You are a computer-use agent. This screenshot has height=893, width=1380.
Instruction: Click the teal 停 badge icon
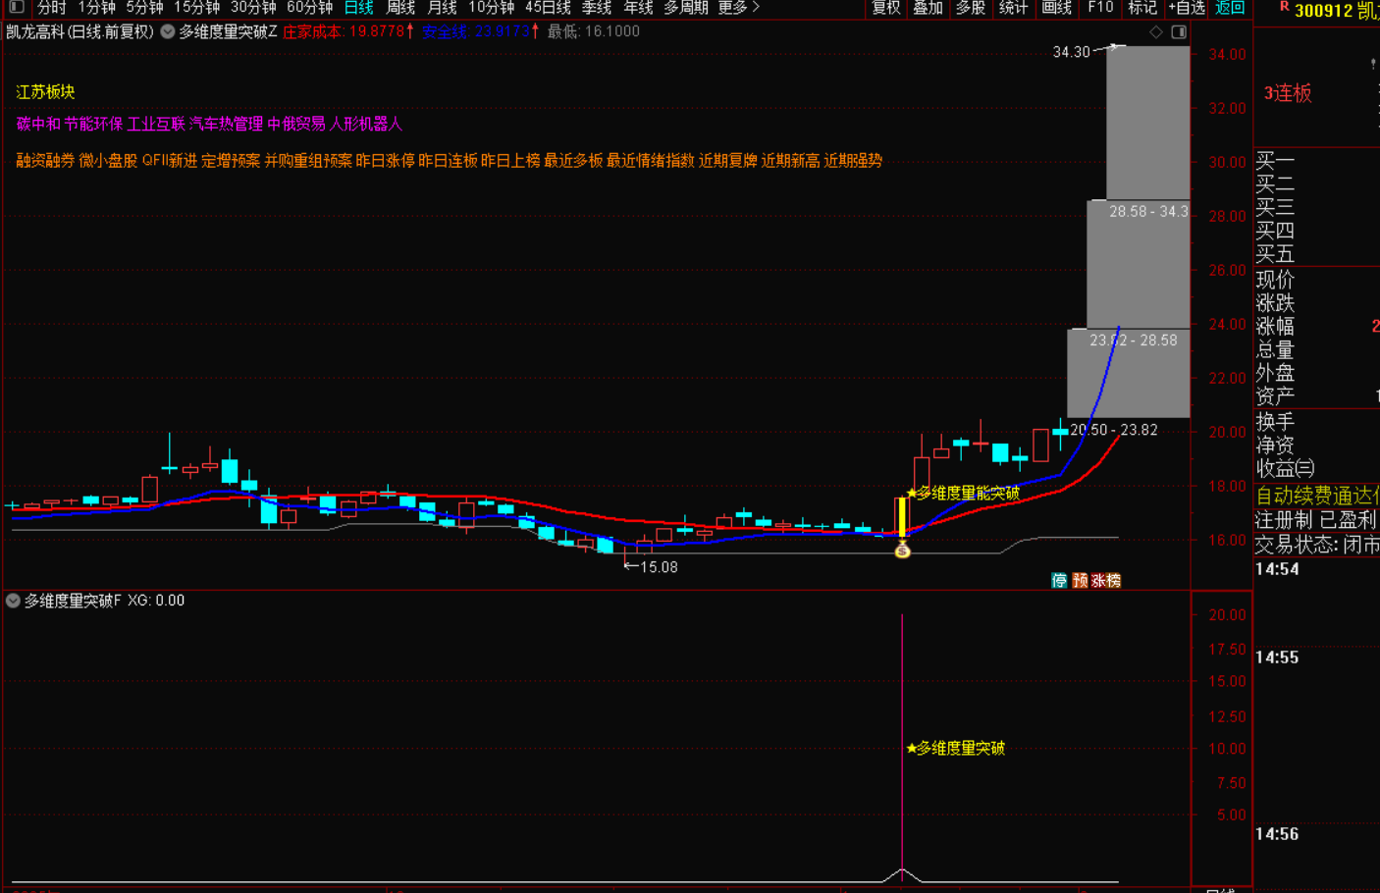point(1059,580)
